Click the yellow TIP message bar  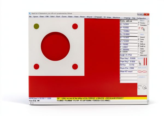pyautogui.click(x=102, y=98)
